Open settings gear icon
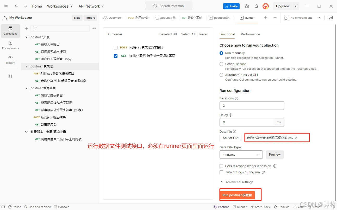The width and height of the screenshot is (337, 210). tap(247, 6)
